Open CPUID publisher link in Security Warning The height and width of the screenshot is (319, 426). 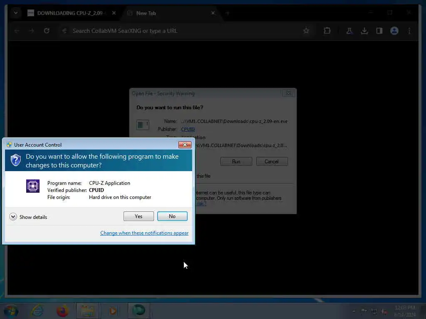click(188, 129)
